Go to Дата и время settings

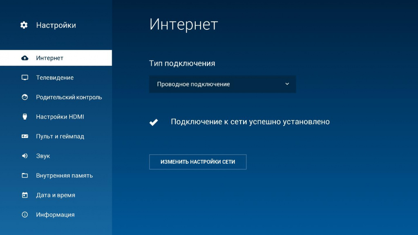(x=56, y=195)
